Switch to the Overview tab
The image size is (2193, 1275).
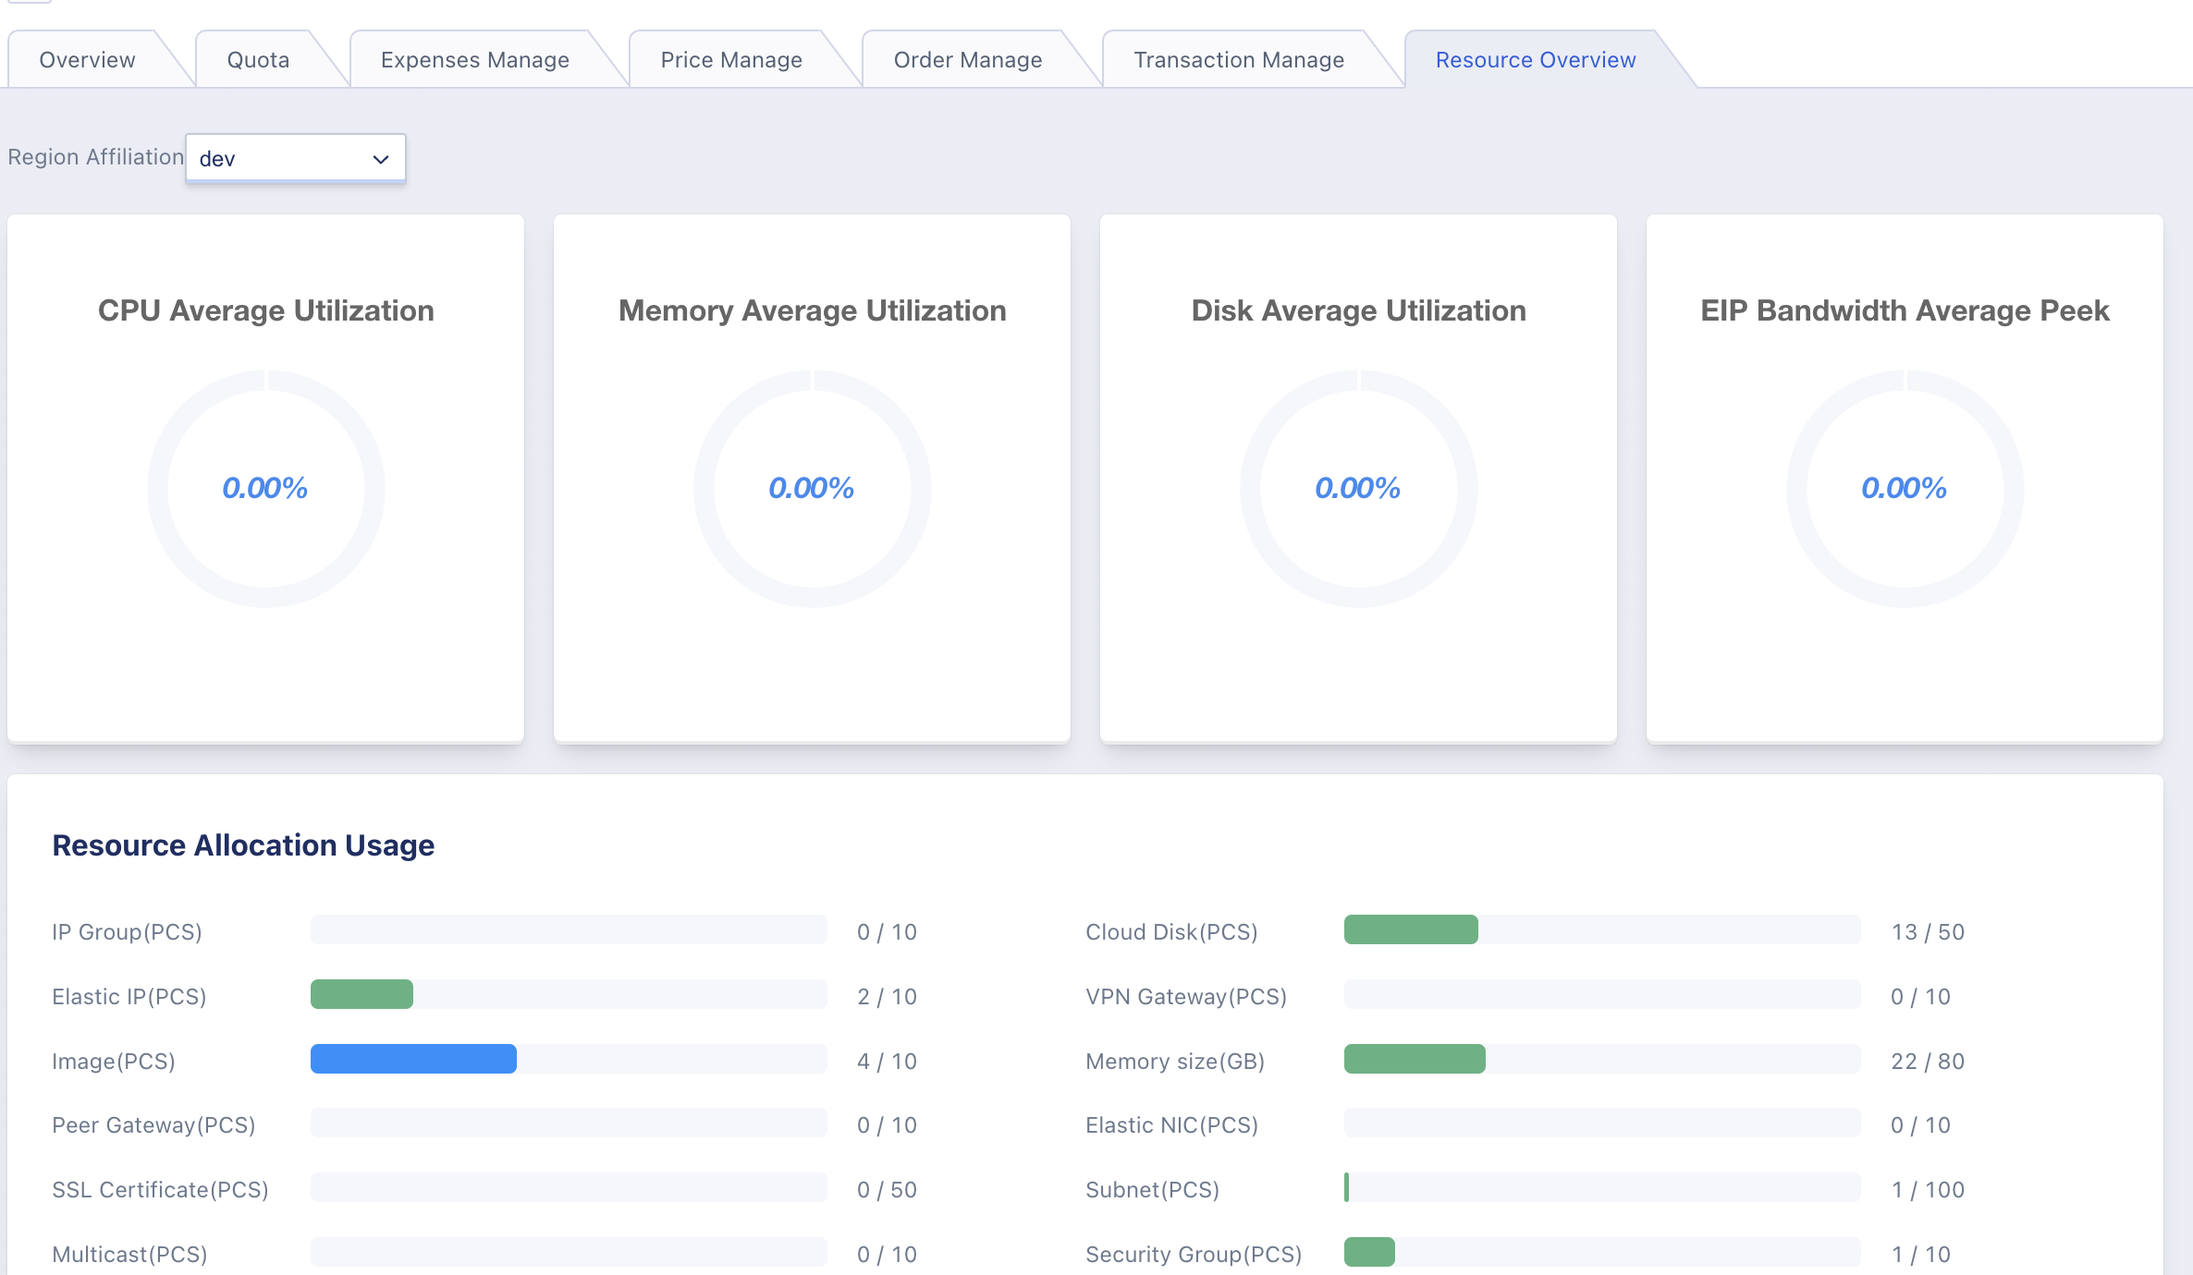pyautogui.click(x=87, y=59)
